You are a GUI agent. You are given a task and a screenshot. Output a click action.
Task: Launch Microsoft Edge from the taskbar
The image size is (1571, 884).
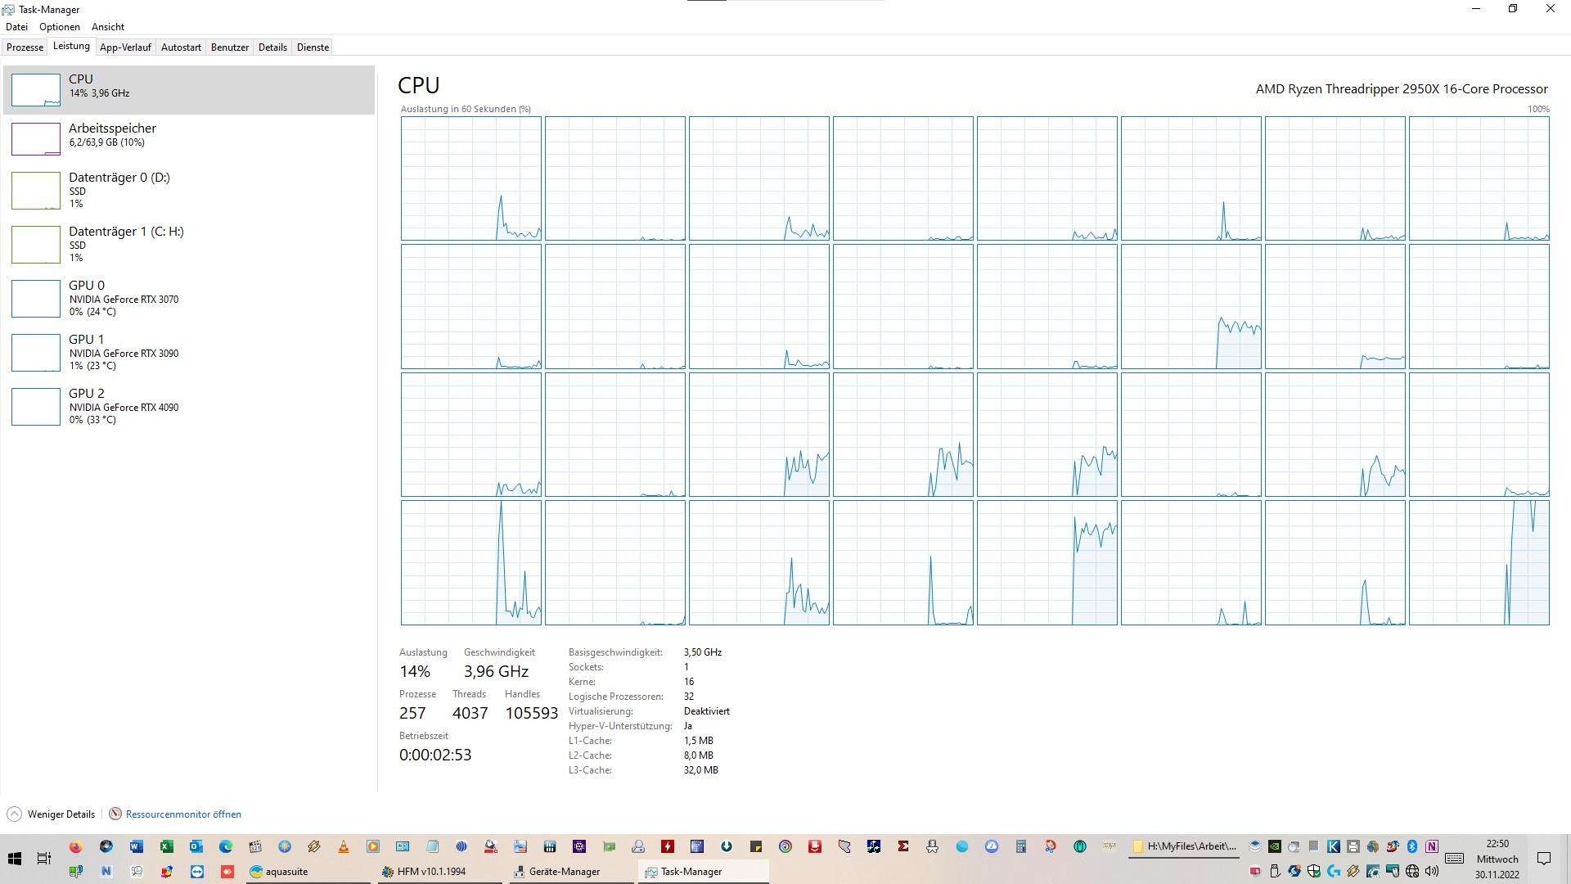226,846
